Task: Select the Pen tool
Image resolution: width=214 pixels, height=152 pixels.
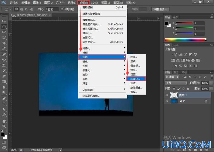Action: point(4,99)
